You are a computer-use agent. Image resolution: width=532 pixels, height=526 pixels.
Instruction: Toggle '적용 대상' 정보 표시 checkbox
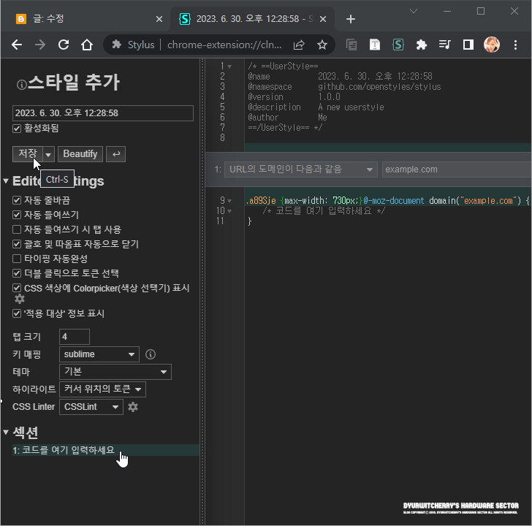(17, 313)
